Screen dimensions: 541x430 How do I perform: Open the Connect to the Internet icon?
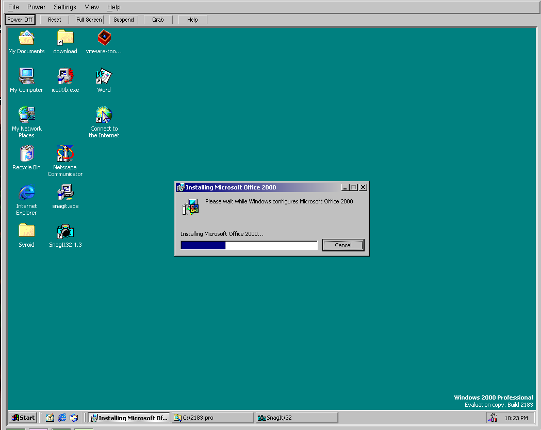tap(104, 115)
